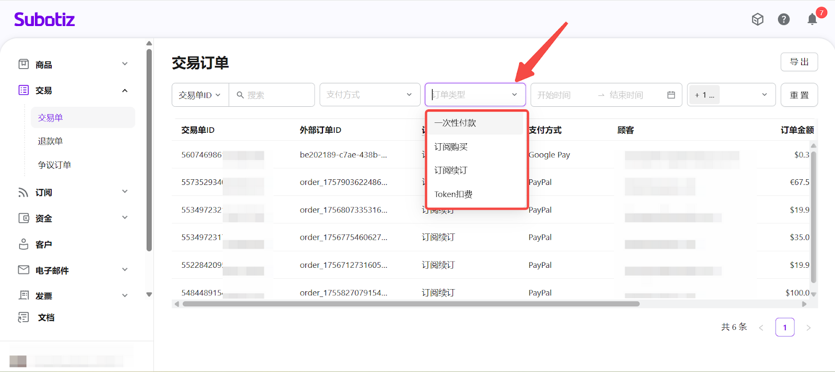Click the horizontal table scrollbar
The height and width of the screenshot is (372, 835).
(x=411, y=304)
